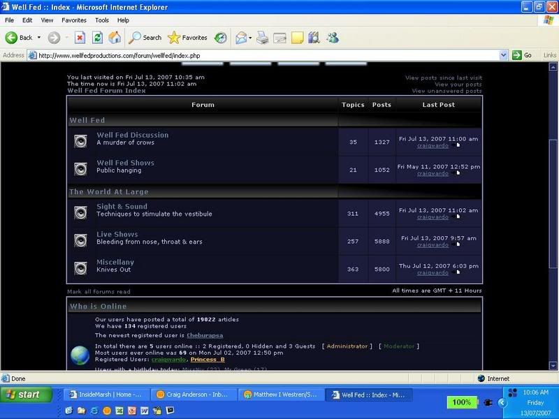This screenshot has width=559, height=419.
Task: Click the greyed Forward arrow button
Action: (x=55, y=38)
